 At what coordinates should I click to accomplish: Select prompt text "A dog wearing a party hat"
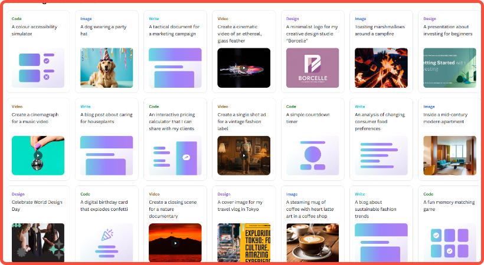103,30
